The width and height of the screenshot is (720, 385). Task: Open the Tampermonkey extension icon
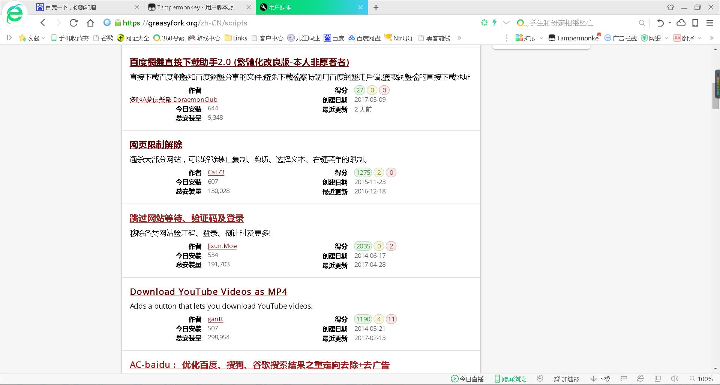[x=552, y=37]
